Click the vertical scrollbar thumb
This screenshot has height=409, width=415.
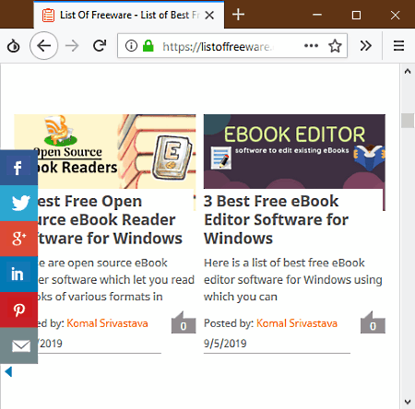tap(408, 121)
